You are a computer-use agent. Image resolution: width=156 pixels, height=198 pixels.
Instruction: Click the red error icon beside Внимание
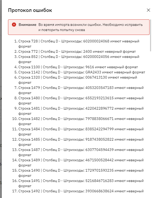click(x=14, y=25)
